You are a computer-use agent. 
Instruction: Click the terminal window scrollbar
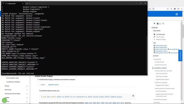coord(147,54)
